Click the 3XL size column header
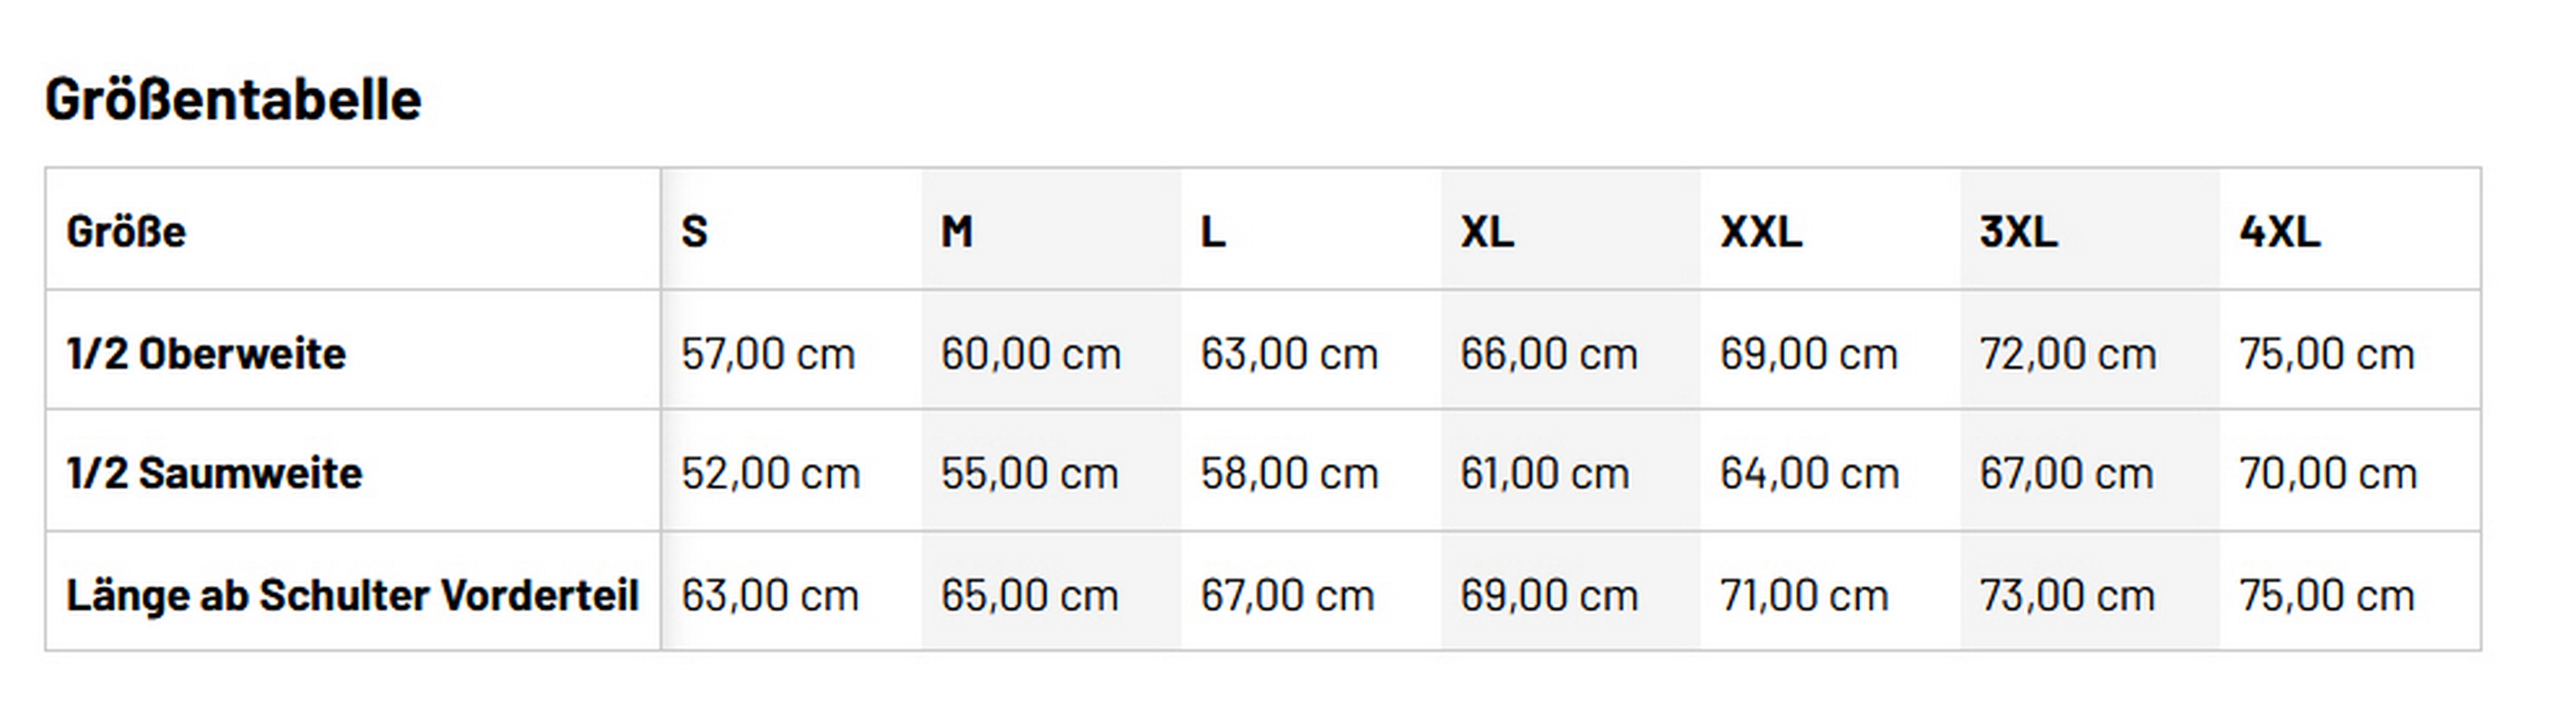The image size is (2576, 722). [x=2018, y=232]
